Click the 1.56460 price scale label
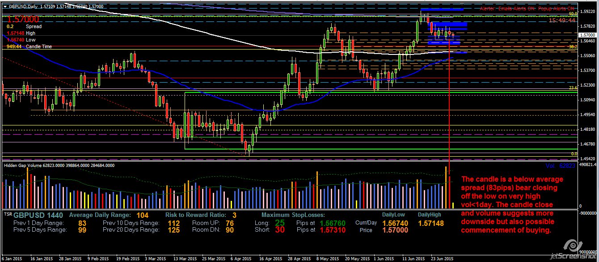Image resolution: width=599 pixels, height=262 pixels. pyautogui.click(x=587, y=41)
